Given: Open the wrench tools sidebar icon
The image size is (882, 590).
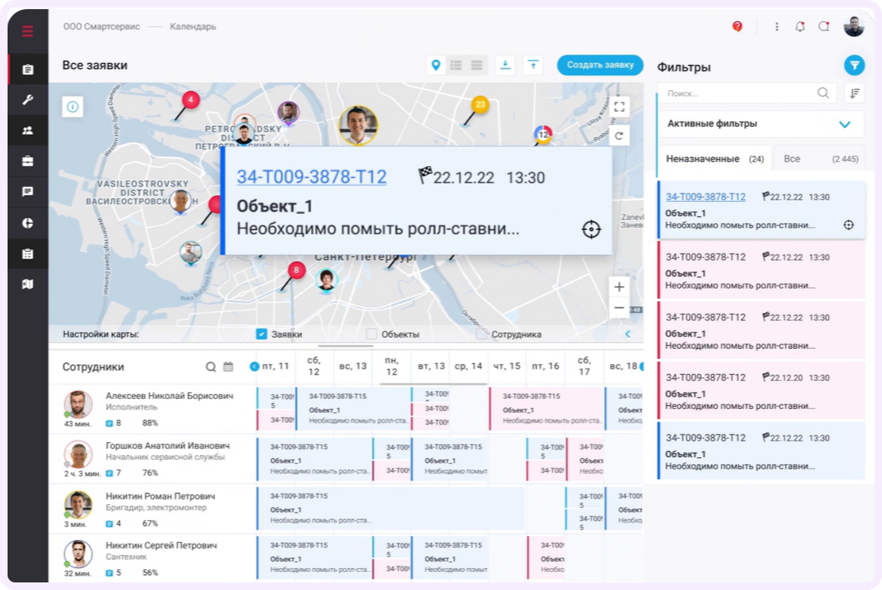Looking at the screenshot, I should (x=28, y=100).
